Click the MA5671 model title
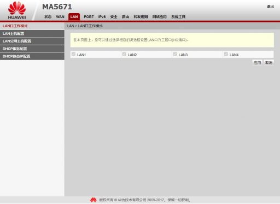280x204 pixels. (57, 7)
